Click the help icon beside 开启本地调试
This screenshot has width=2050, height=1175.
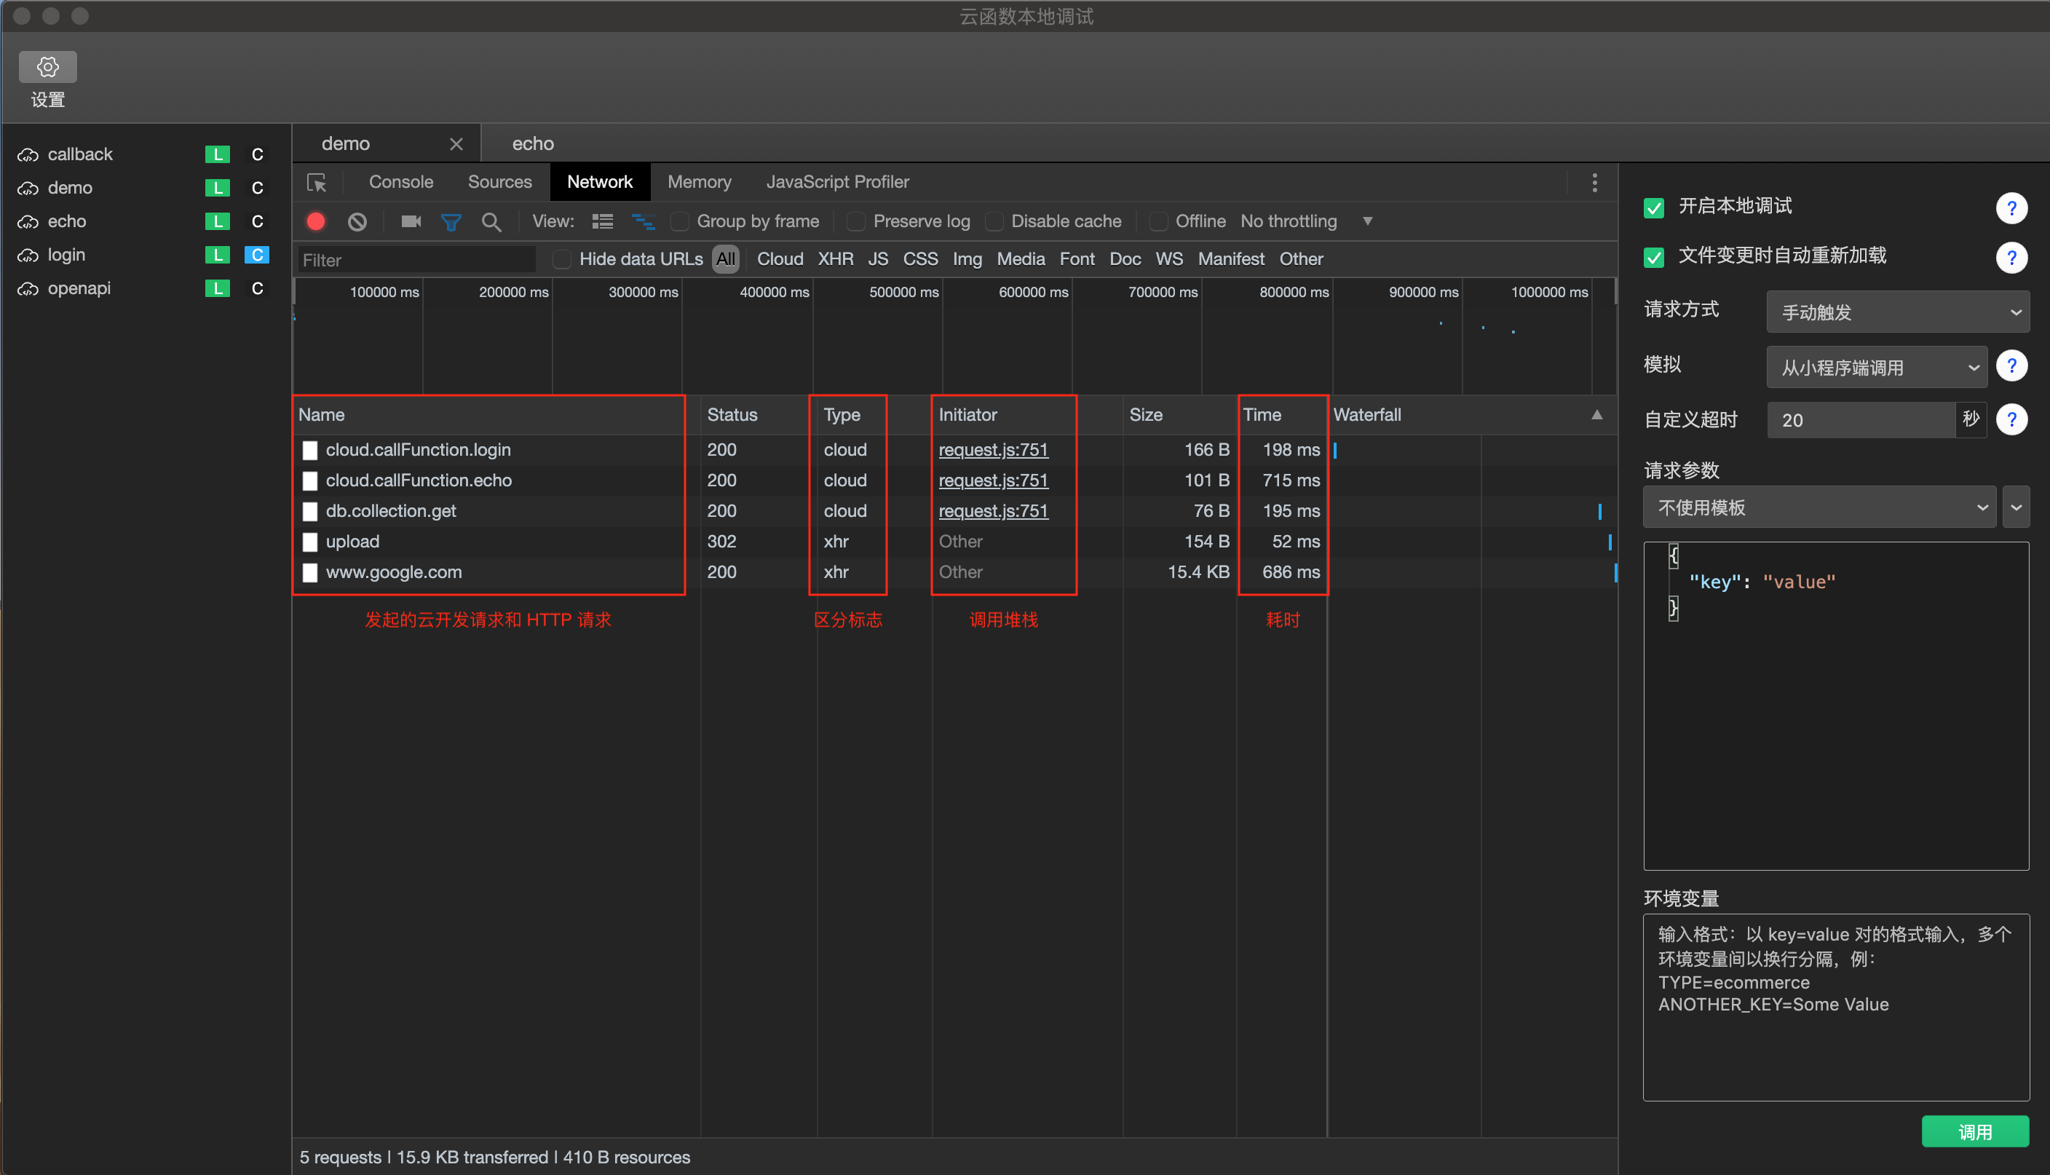click(x=2011, y=208)
